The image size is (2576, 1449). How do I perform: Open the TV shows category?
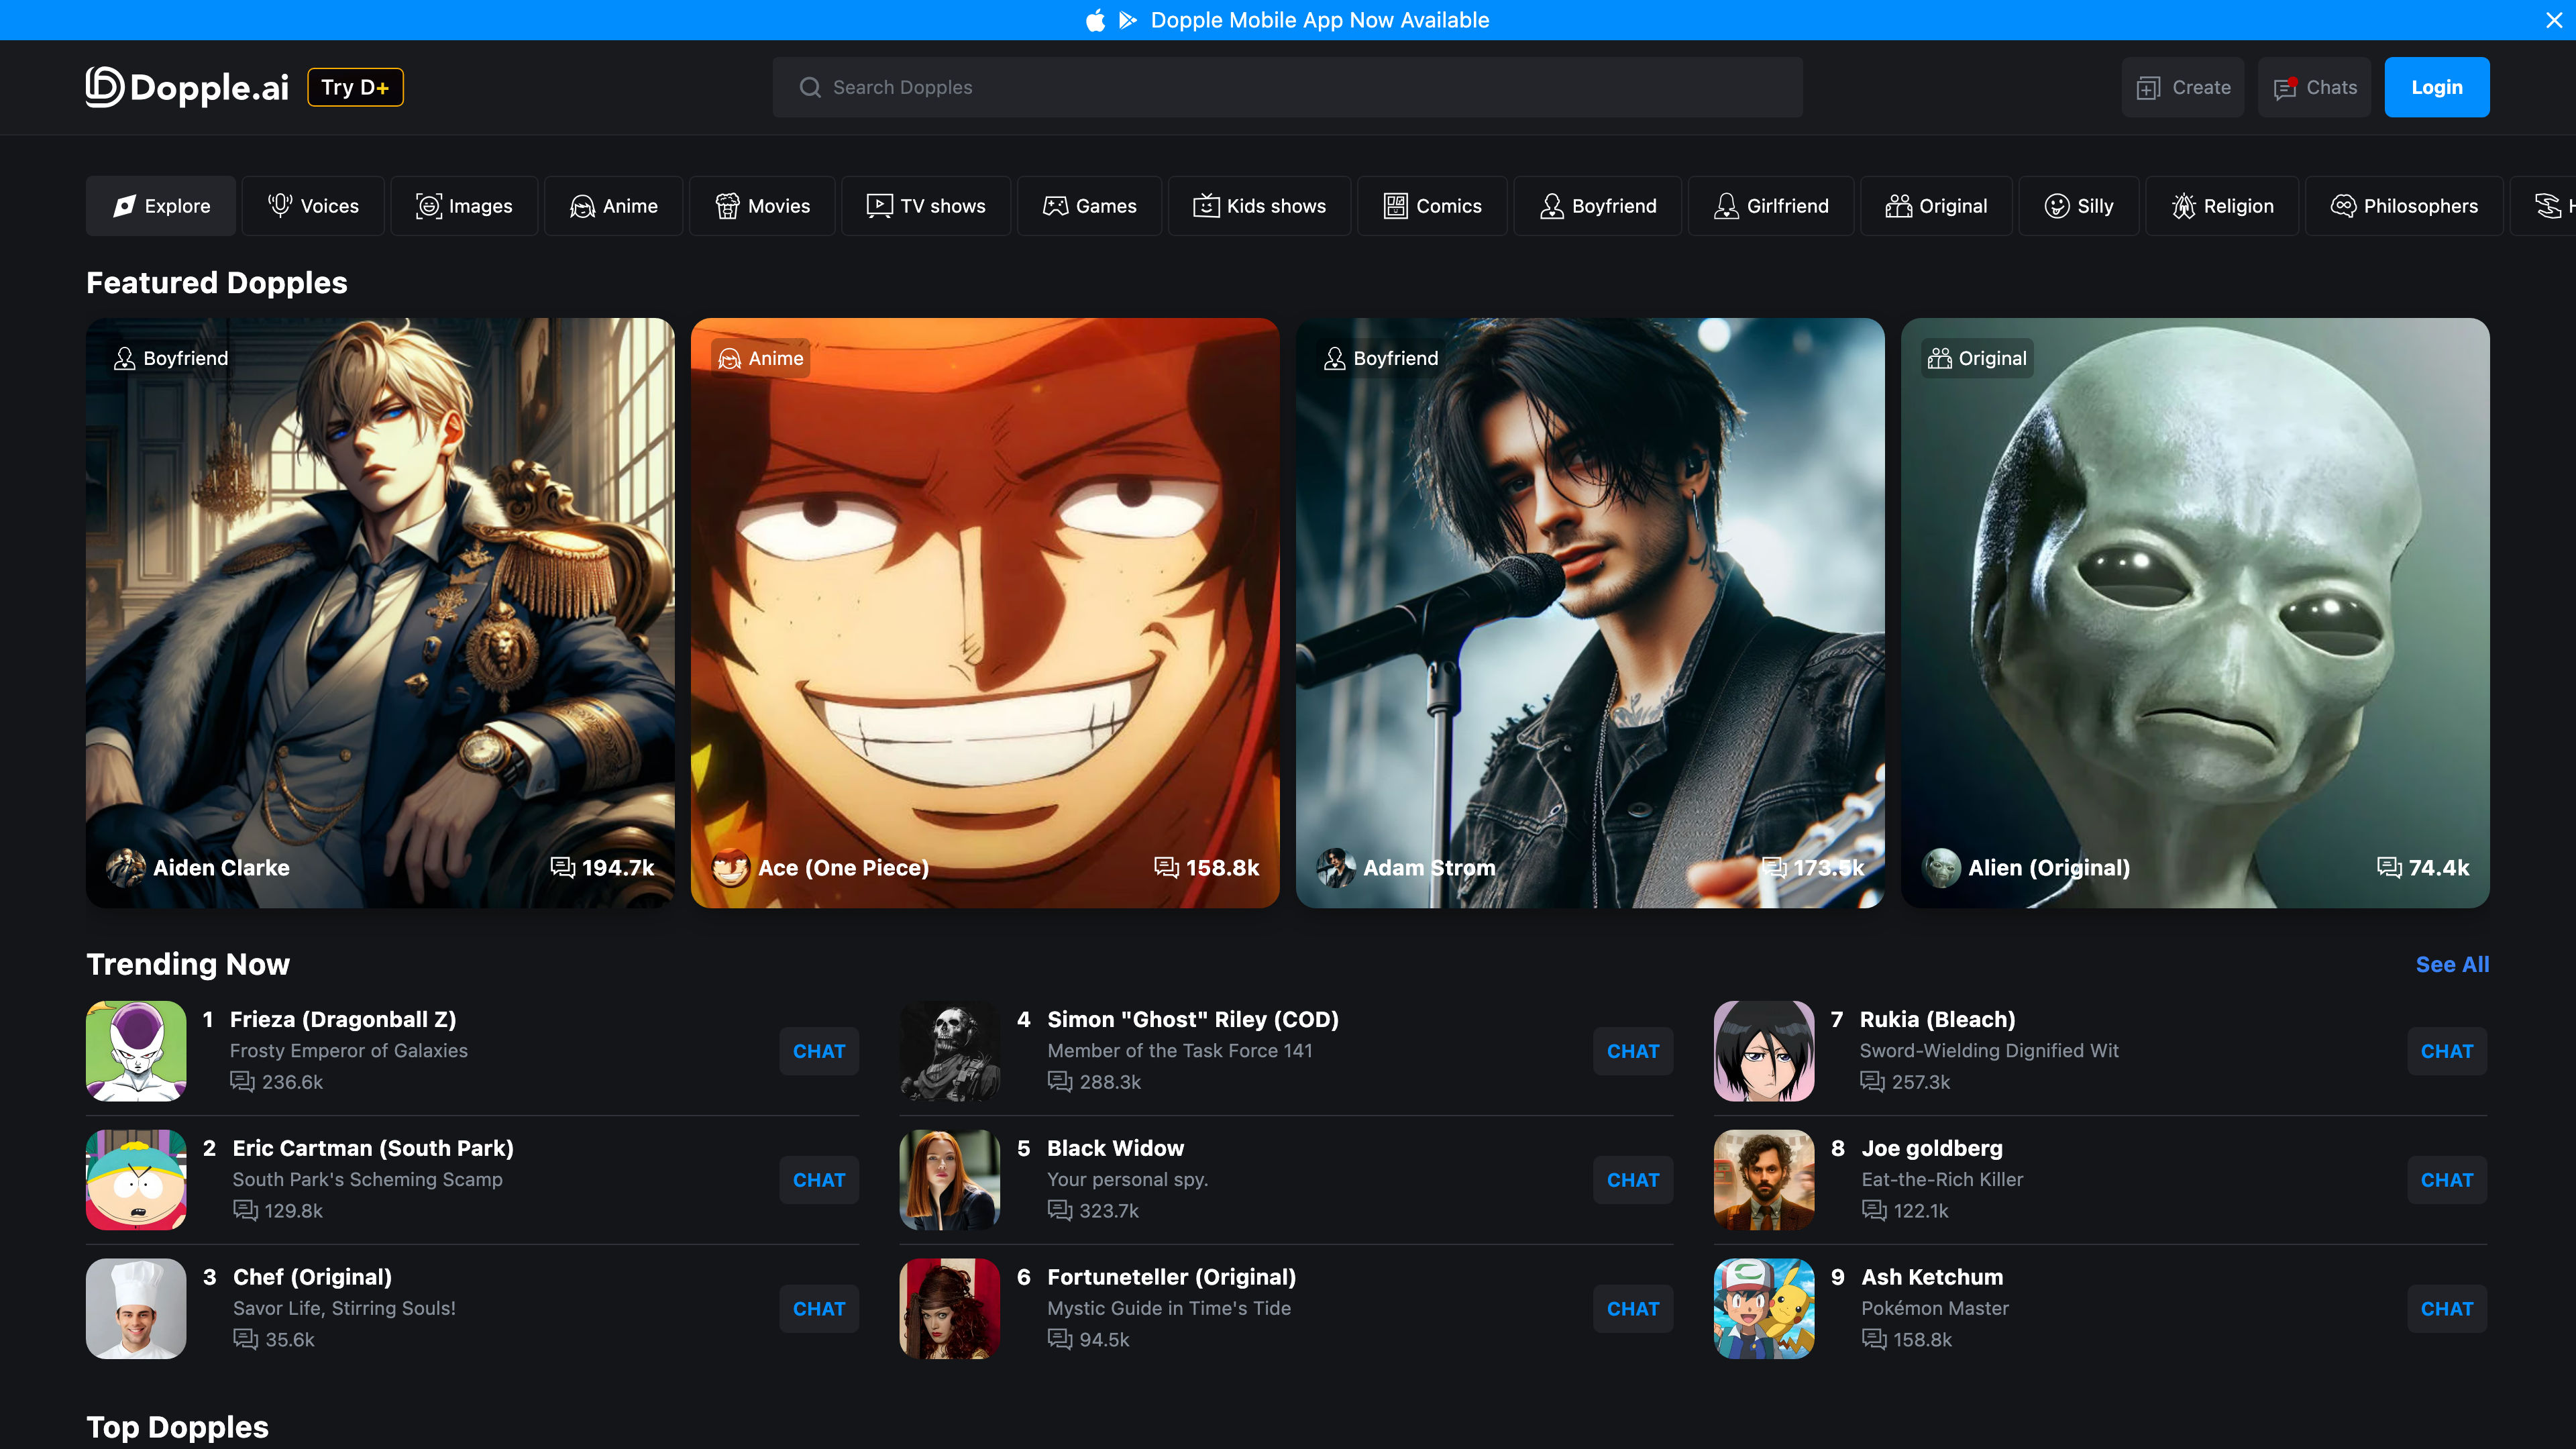[x=926, y=206]
